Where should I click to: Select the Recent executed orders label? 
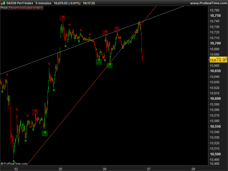[26, 8]
